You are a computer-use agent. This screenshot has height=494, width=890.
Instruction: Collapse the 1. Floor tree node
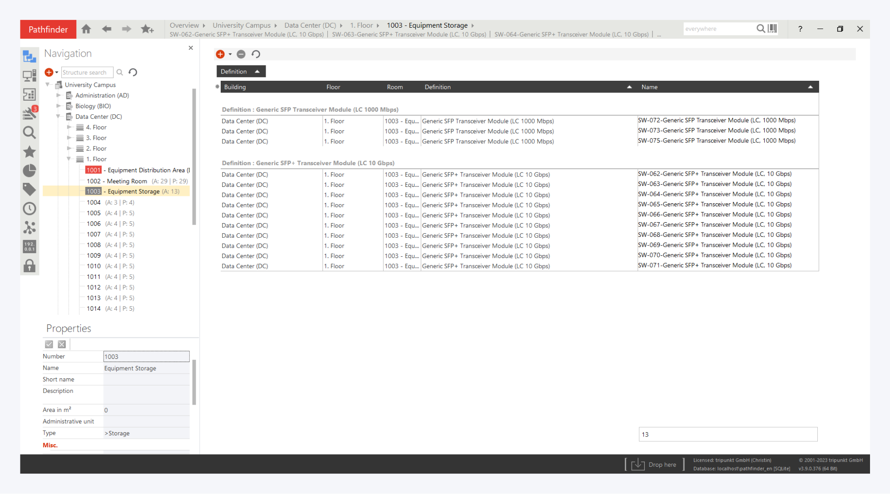(69, 159)
